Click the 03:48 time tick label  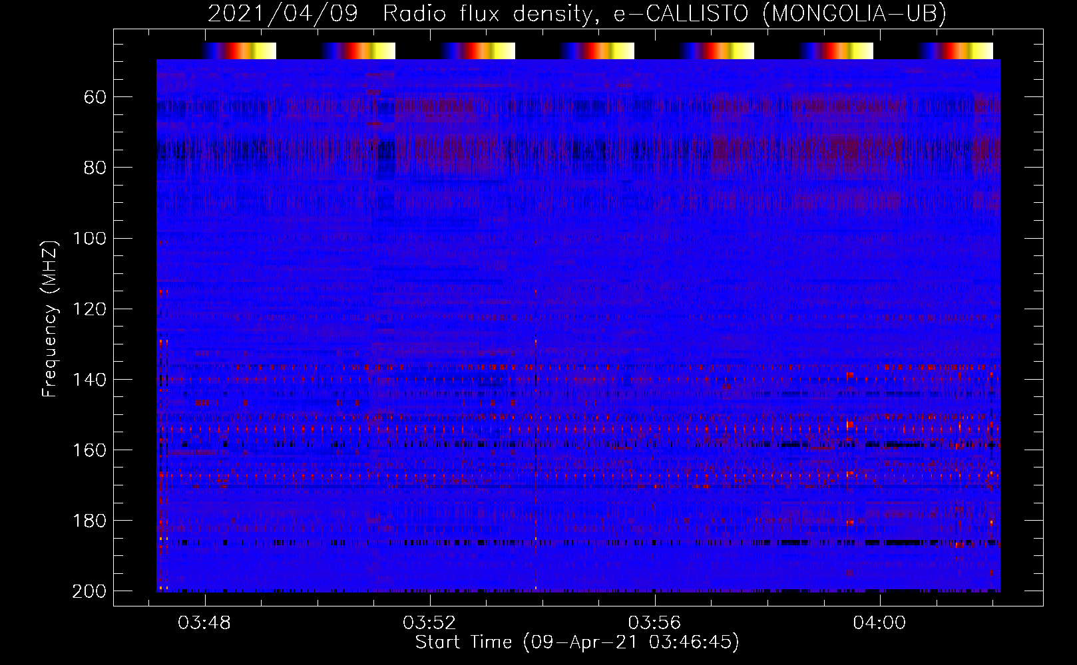click(204, 623)
